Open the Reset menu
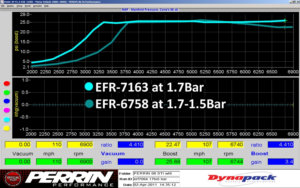 28,6
